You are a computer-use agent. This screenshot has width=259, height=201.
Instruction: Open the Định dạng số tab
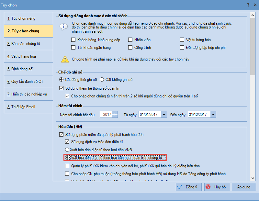[28, 69]
